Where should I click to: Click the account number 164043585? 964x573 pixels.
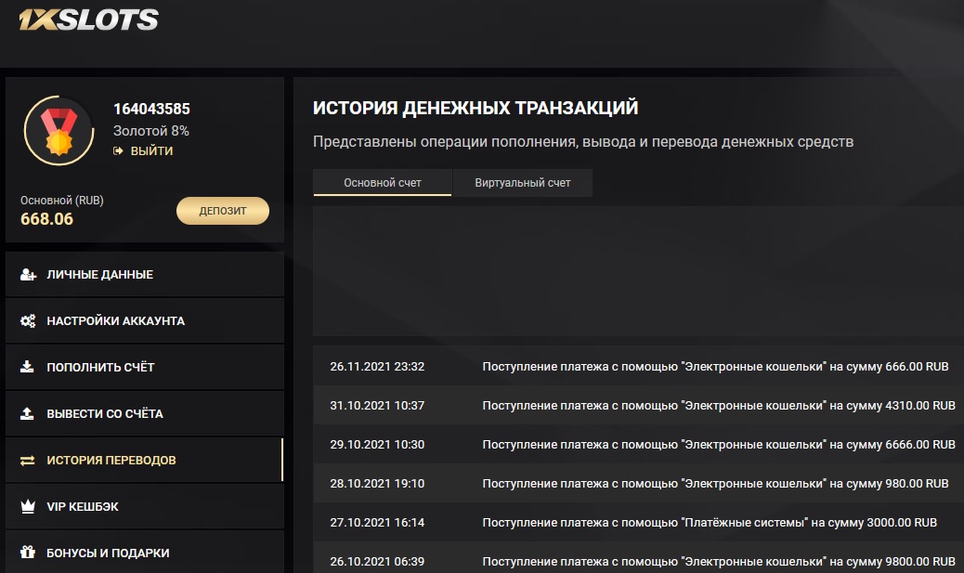151,110
